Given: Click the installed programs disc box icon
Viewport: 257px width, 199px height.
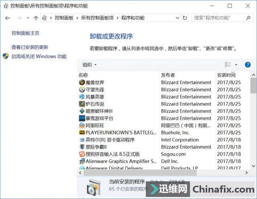Looking at the screenshot, I should click(94, 187).
